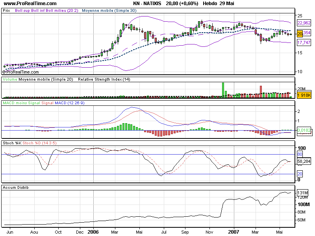Click the blue 80 stochastic level box
Viewport: 315px width, 236px height.
tap(300, 154)
